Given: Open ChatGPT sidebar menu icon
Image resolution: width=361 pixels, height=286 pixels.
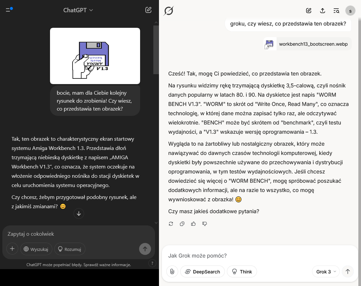Looking at the screenshot, I should coord(8,10).
